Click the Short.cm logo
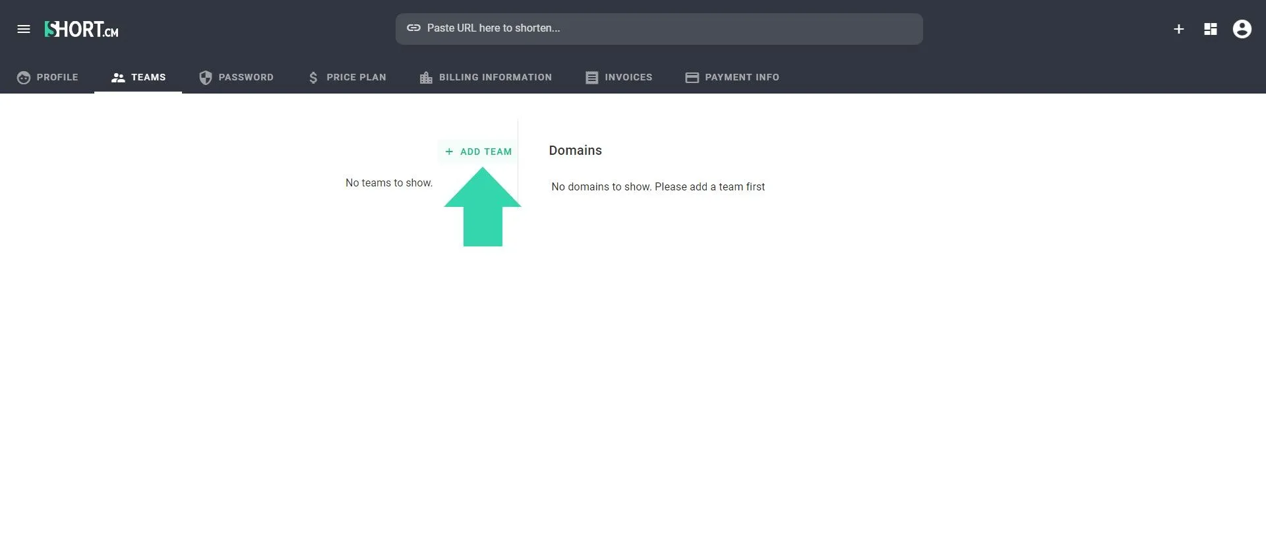Viewport: 1266px width, 533px height. click(81, 29)
